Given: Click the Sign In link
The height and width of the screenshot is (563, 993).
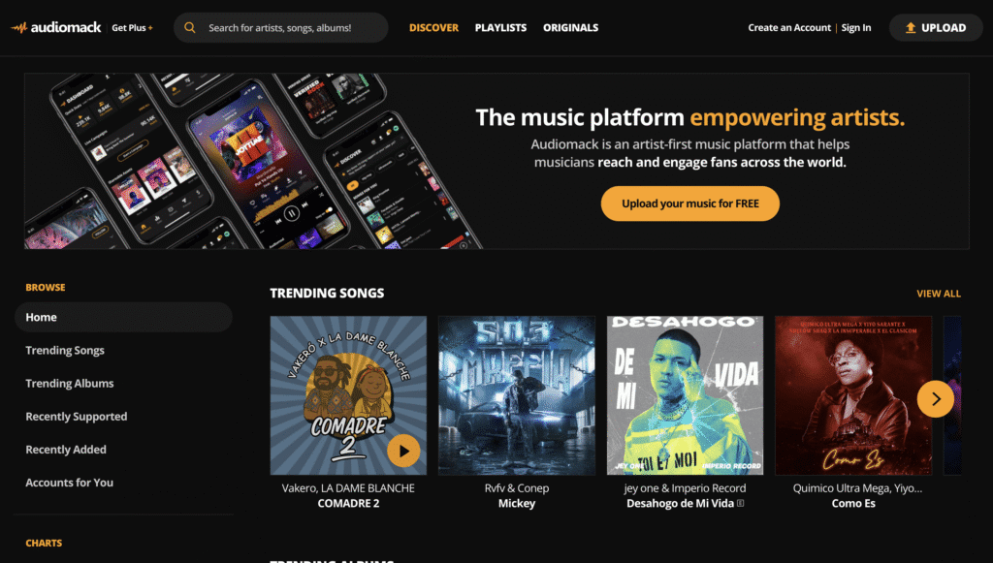Looking at the screenshot, I should [x=856, y=28].
